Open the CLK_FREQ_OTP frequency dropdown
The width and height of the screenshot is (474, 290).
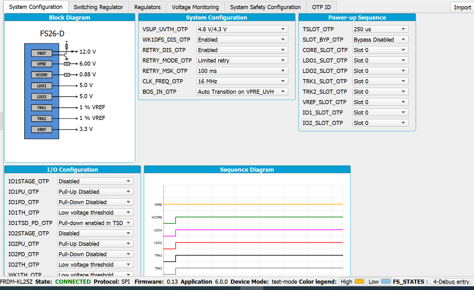242,81
